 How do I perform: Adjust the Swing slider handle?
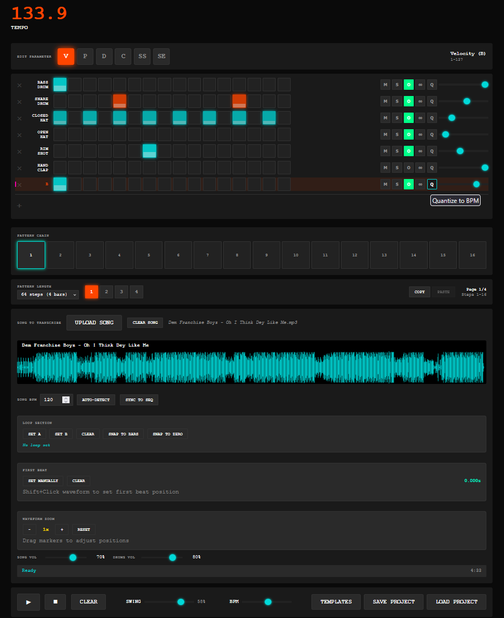pyautogui.click(x=181, y=601)
